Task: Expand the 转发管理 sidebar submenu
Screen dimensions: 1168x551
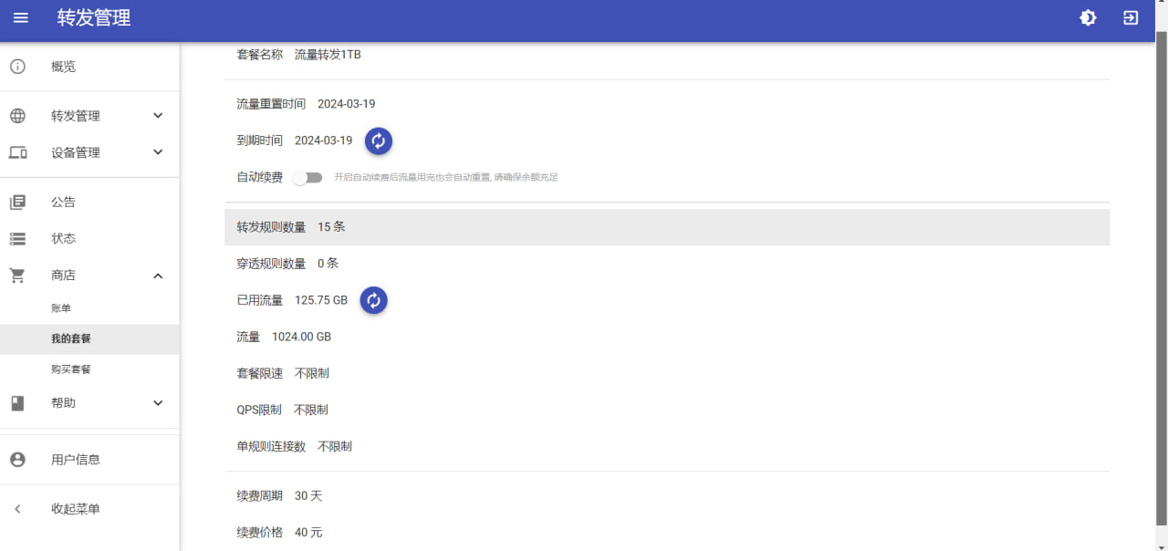Action: click(x=158, y=116)
